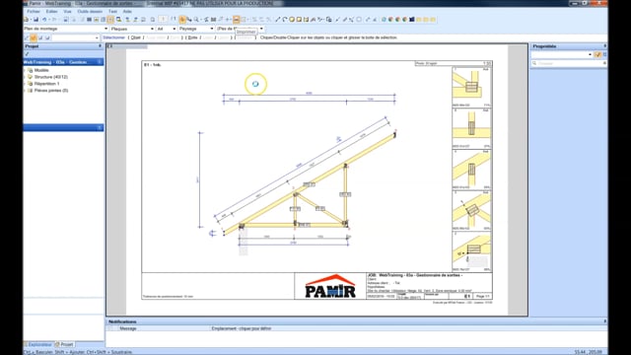Screen dimensions: 631x355
Task: Click the dark blue grid icon in toolbar
Action: (412, 20)
